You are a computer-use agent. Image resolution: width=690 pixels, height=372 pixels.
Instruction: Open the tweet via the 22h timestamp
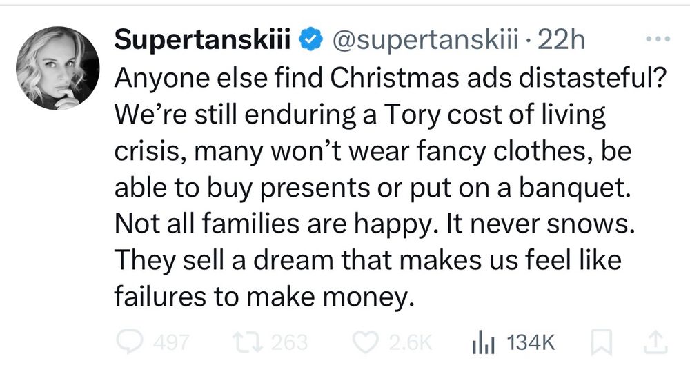(561, 41)
